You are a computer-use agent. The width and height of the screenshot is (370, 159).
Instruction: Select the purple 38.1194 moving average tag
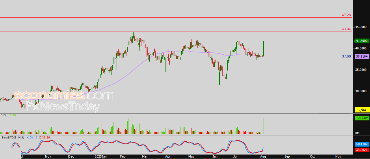(x=362, y=57)
